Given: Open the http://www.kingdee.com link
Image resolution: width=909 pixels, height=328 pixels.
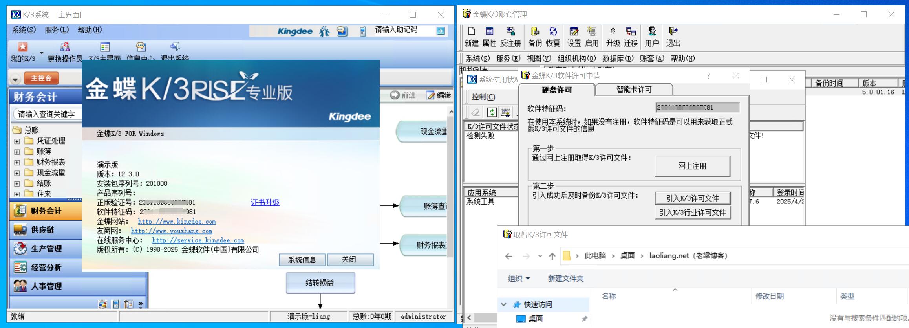Looking at the screenshot, I should pyautogui.click(x=177, y=222).
